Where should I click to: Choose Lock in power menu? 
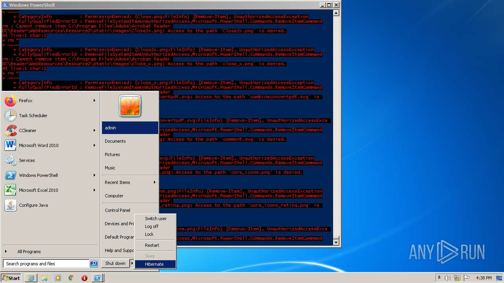click(156, 234)
